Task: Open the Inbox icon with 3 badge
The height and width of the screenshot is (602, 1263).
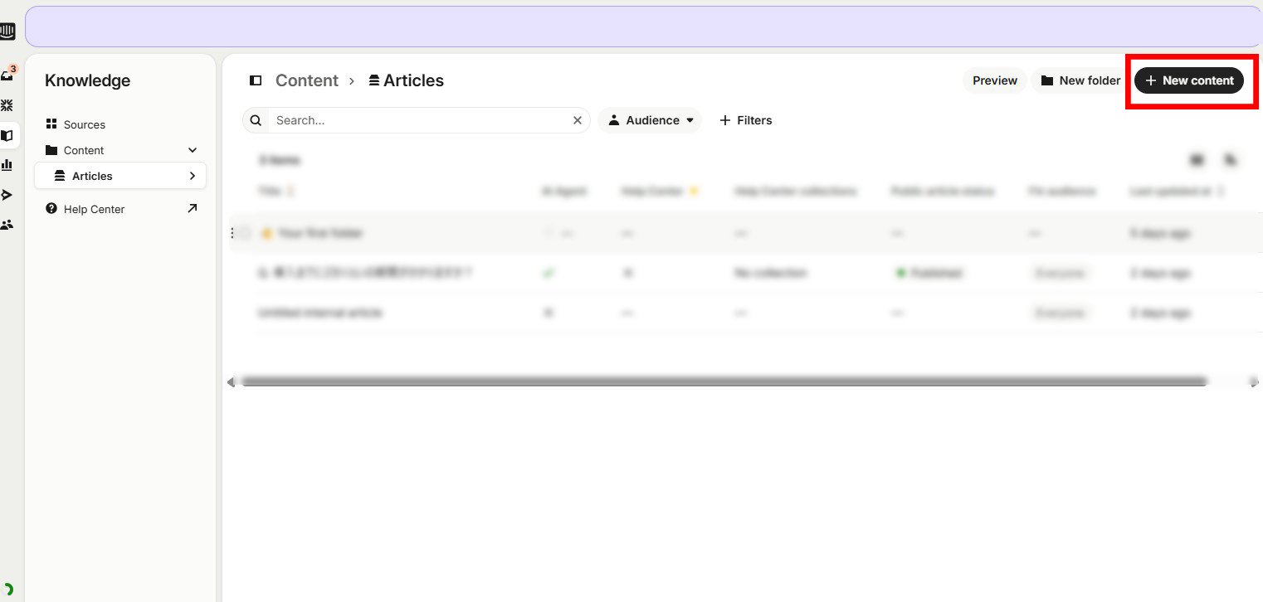Action: point(7,75)
